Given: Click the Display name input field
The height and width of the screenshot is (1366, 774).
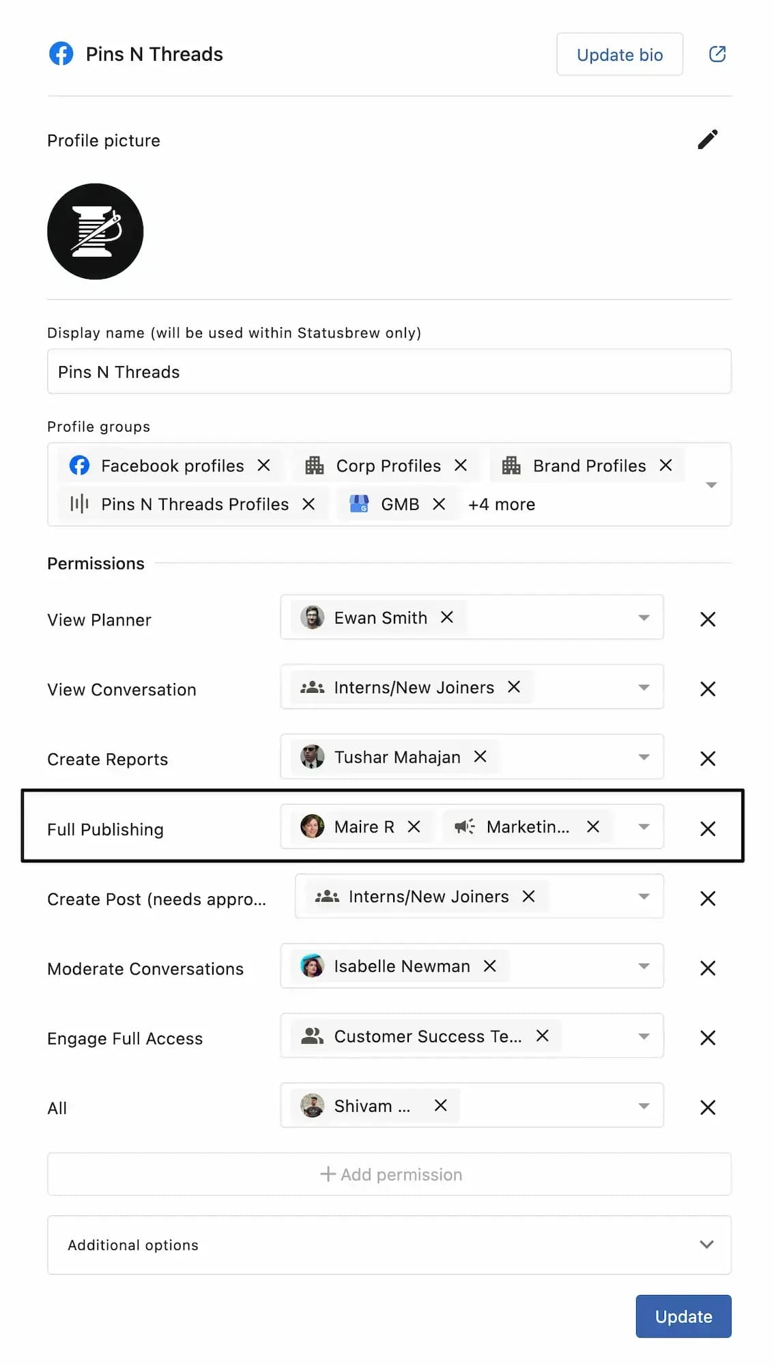Looking at the screenshot, I should coord(389,372).
